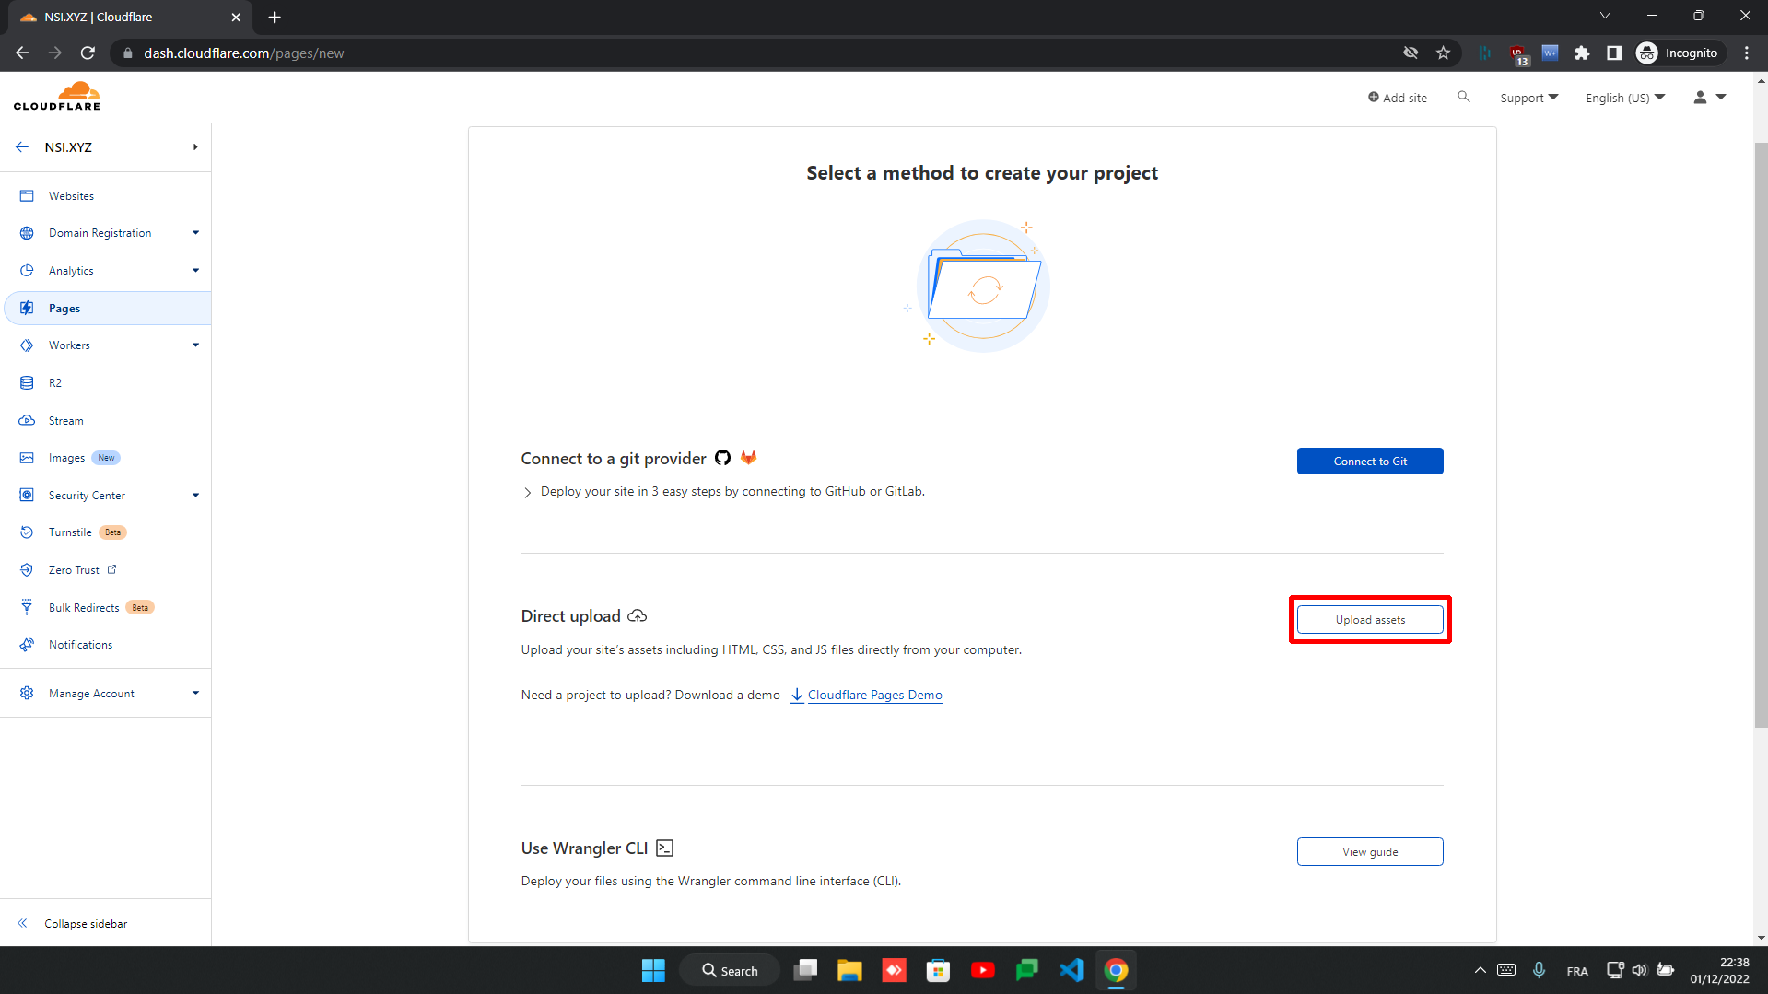Open the Stream section
The width and height of the screenshot is (1768, 994).
pos(65,420)
